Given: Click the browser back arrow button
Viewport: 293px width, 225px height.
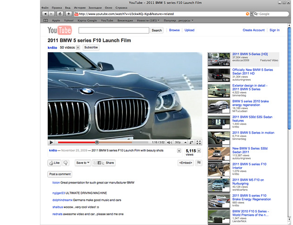Looking at the screenshot, I should 45,14.
